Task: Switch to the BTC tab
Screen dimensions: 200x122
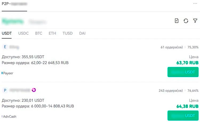Action: tap(39, 33)
